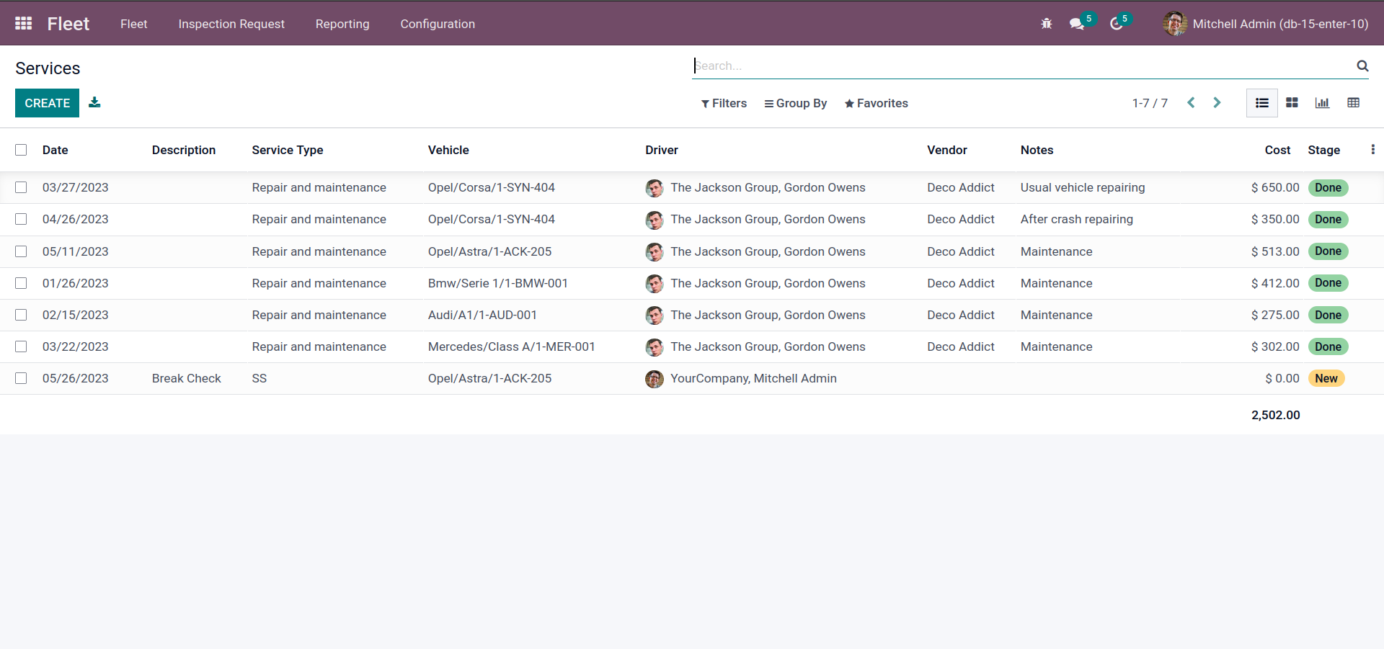The height and width of the screenshot is (649, 1384).
Task: Sort by Vehicle column header
Action: tap(448, 150)
